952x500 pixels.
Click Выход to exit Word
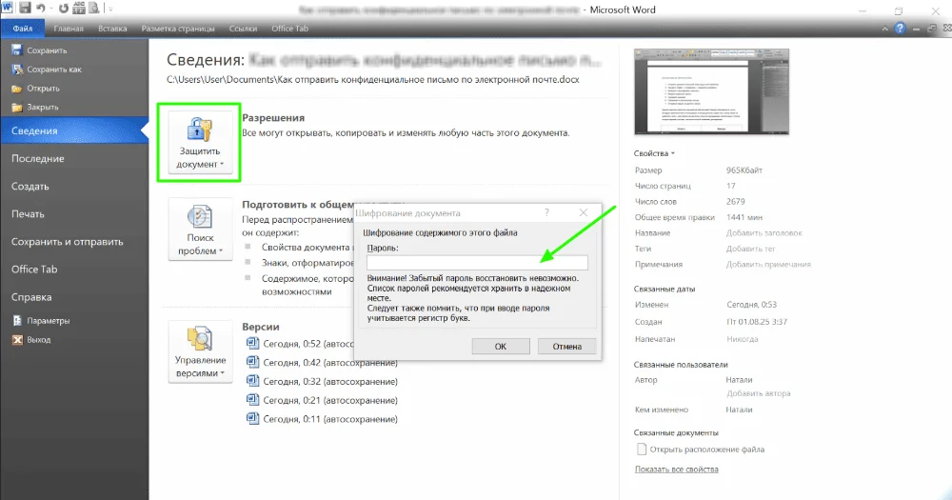coord(31,340)
